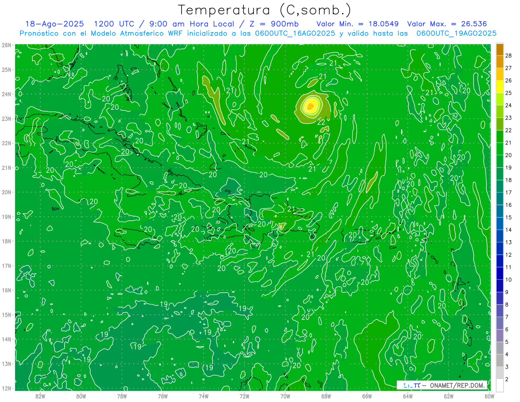Image resolution: width=520 pixels, height=402 pixels.
Task: Click 'Valor Max. = 26.536' text
Action: click(447, 24)
